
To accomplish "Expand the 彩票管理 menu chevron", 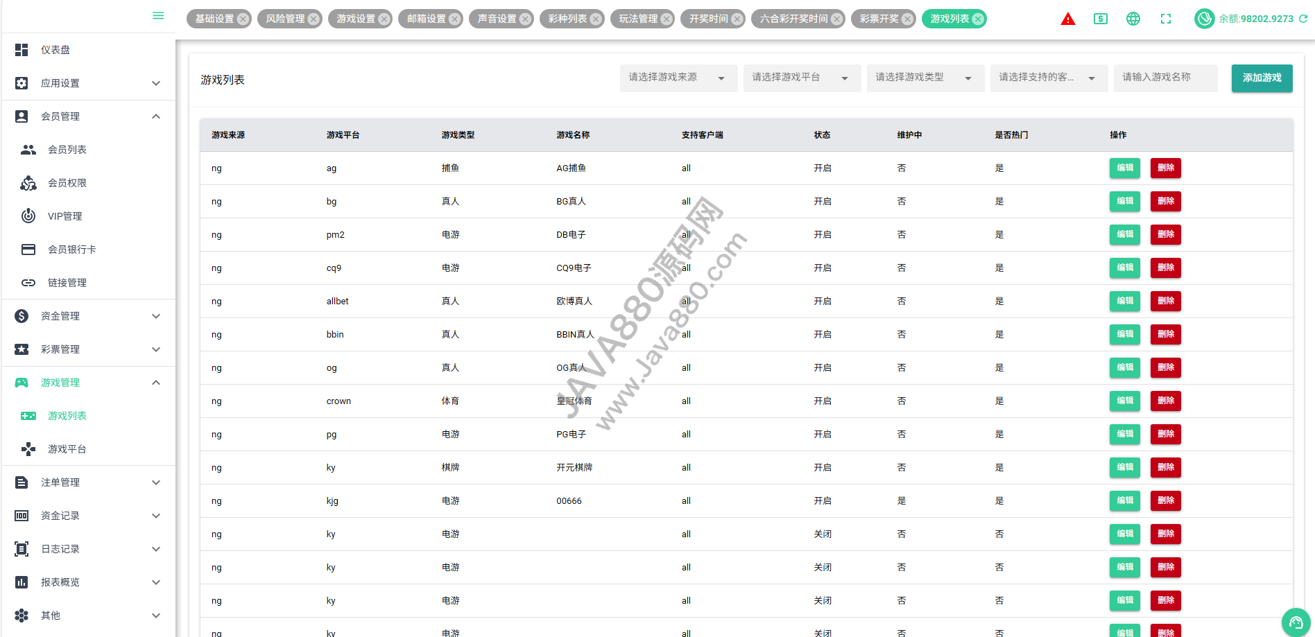I will (156, 349).
